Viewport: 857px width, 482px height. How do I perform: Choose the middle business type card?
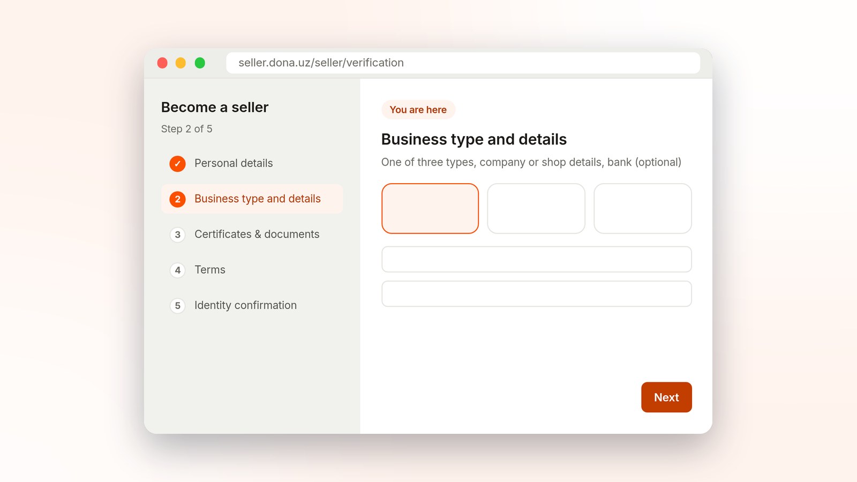pos(536,208)
